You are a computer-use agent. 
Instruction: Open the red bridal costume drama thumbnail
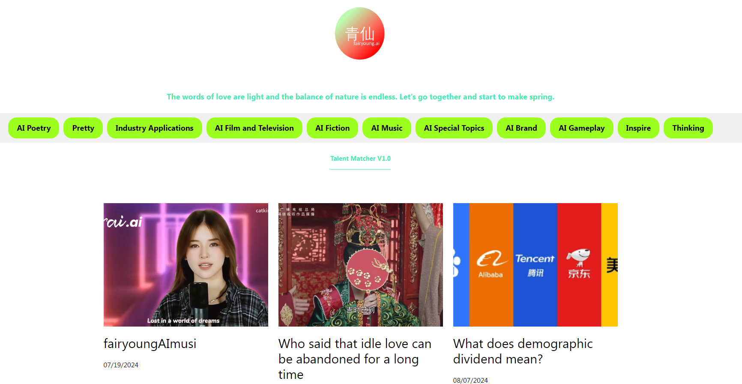pyautogui.click(x=361, y=265)
